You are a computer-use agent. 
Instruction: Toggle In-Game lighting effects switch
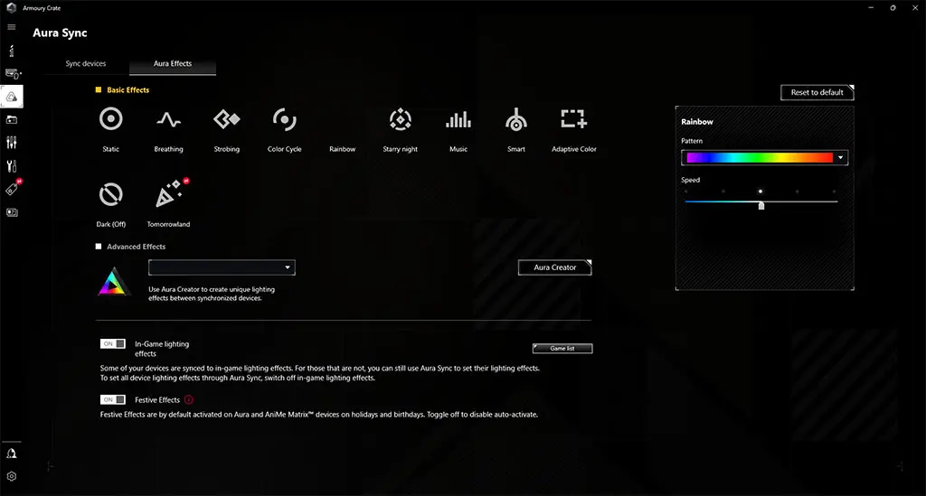(x=113, y=344)
